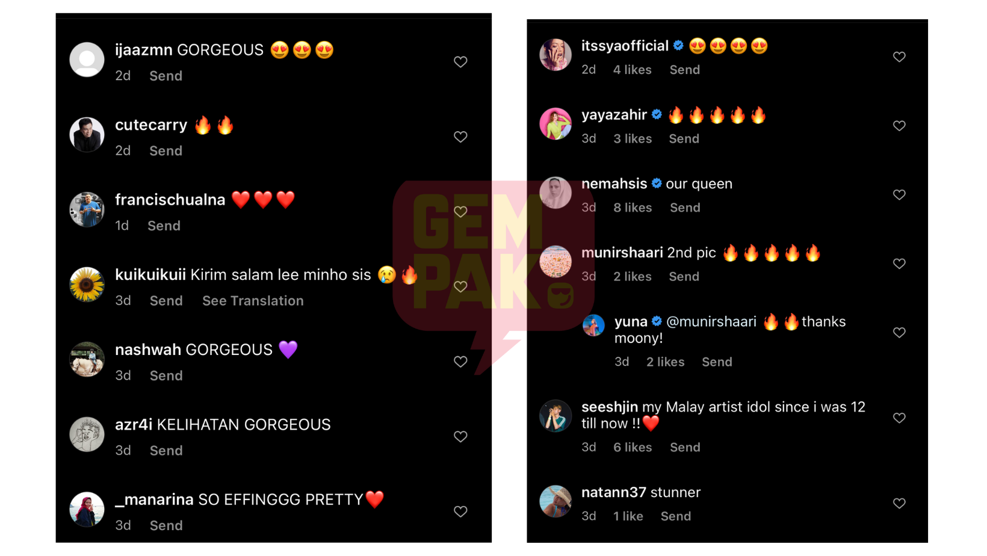The height and width of the screenshot is (556, 987).
Task: Open the @munirshaari mention in yuna's reply
Action: [x=711, y=322]
